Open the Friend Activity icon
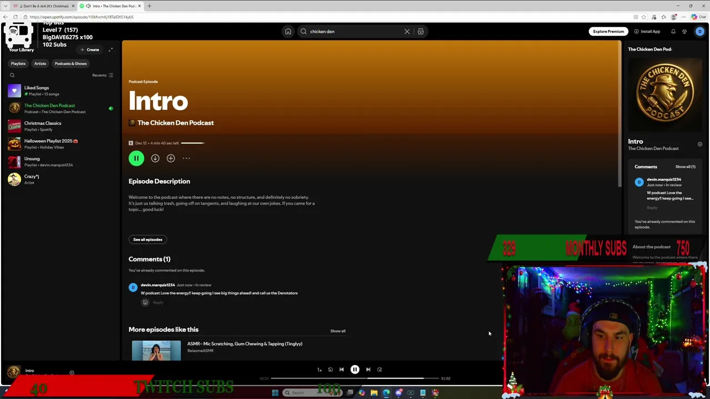This screenshot has width=710, height=399. [684, 32]
